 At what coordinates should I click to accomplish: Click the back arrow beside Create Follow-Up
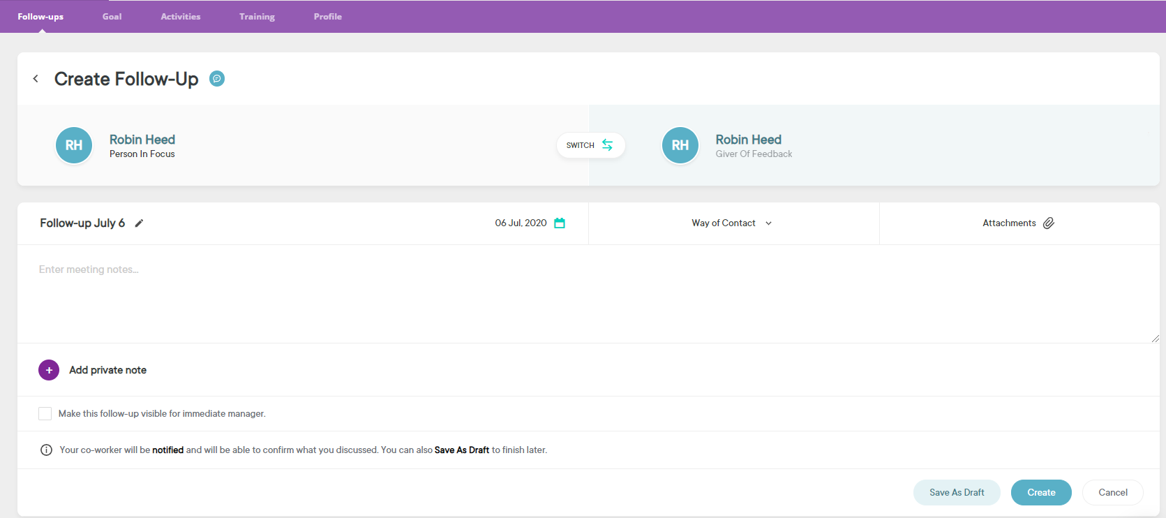click(x=36, y=79)
